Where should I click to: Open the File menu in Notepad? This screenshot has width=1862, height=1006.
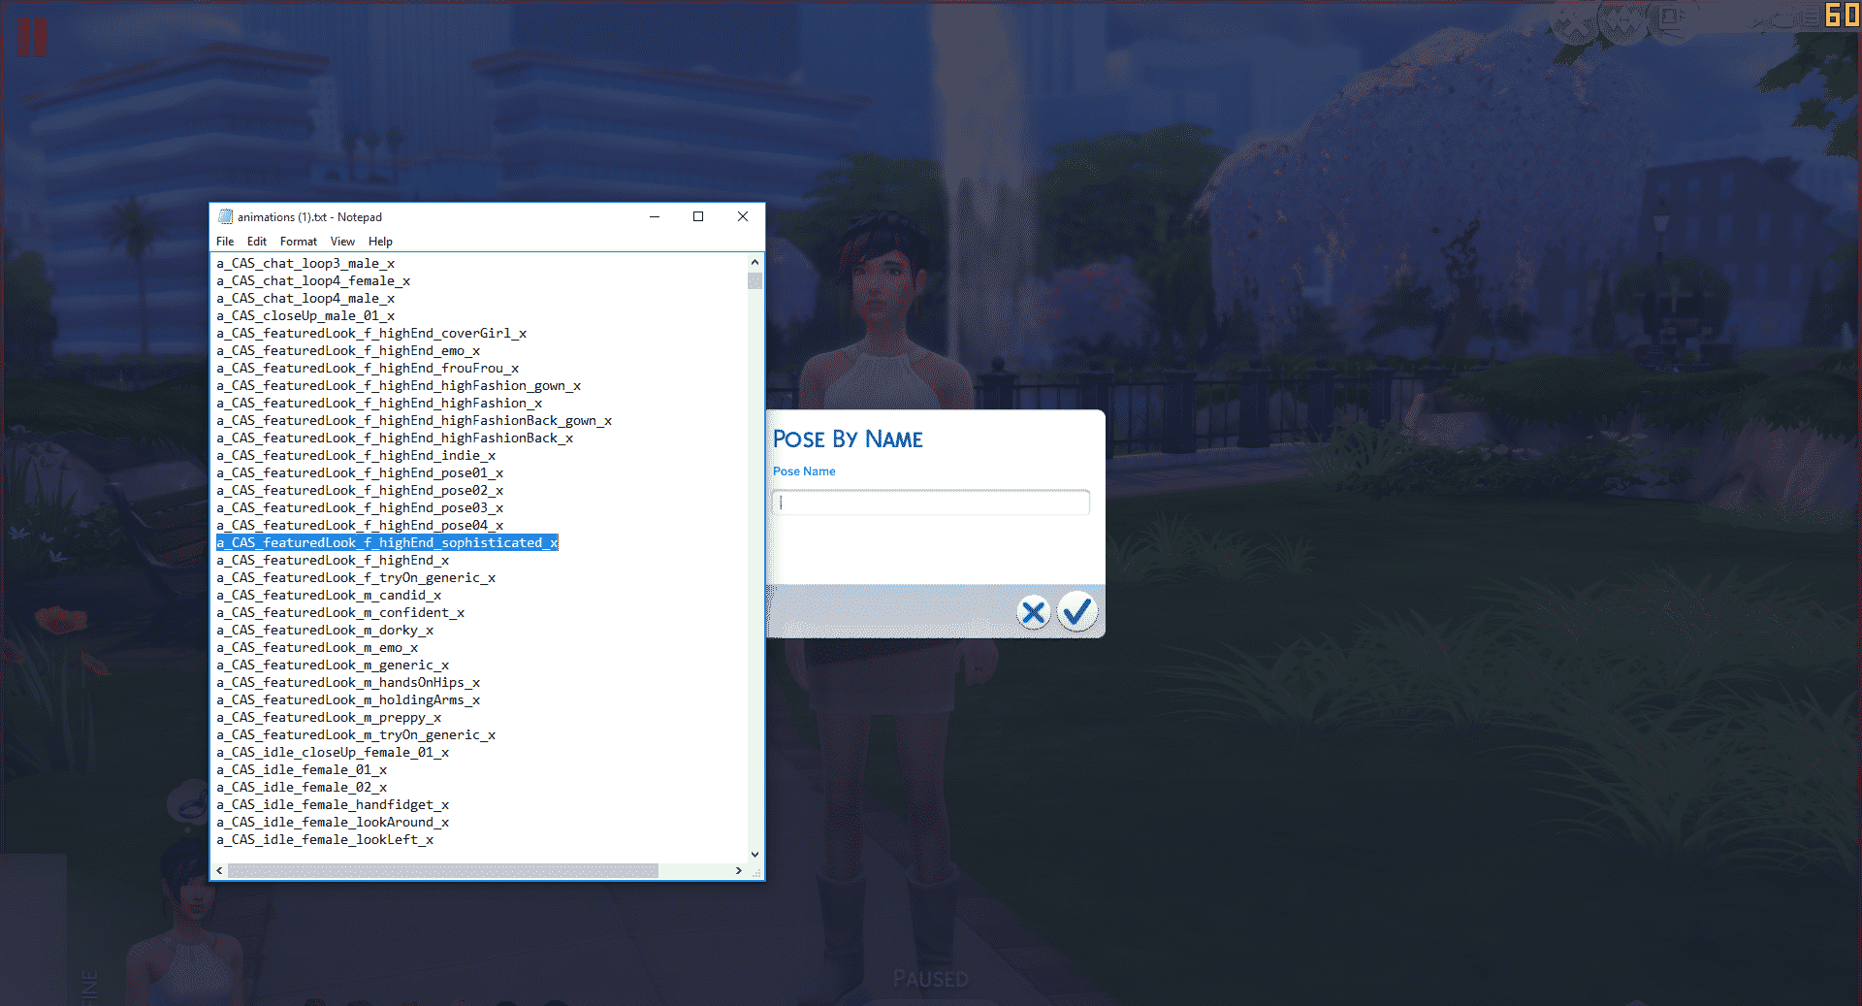coord(225,242)
